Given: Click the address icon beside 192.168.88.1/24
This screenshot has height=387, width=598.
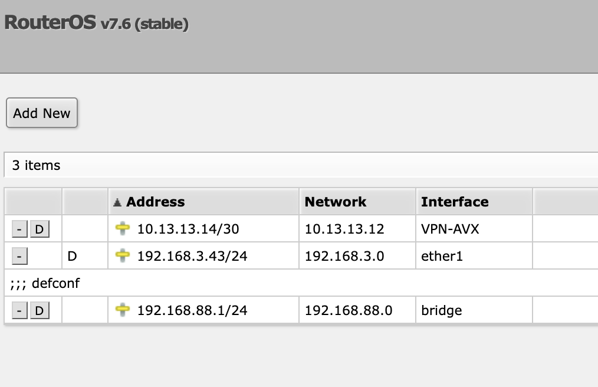Looking at the screenshot, I should [x=122, y=310].
